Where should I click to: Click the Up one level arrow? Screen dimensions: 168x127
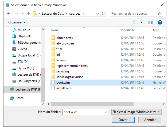(x=28, y=14)
